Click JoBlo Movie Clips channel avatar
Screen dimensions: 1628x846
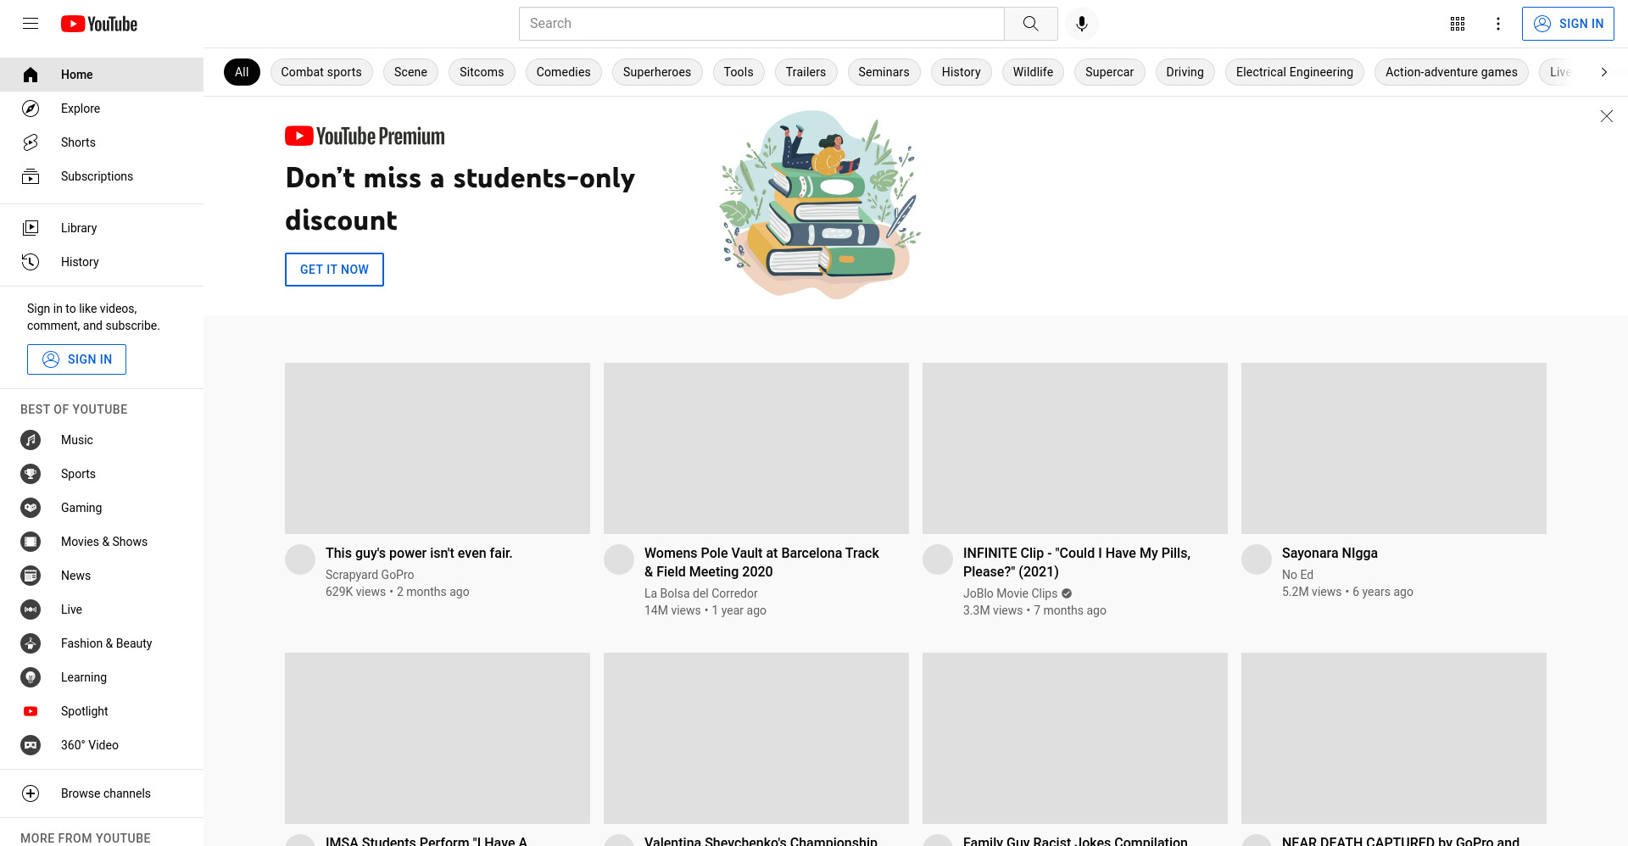(x=938, y=559)
